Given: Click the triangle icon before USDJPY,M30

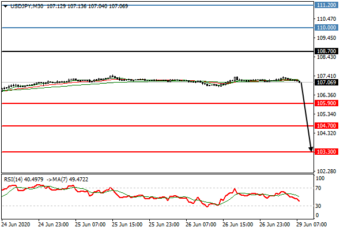Looking at the screenshot, I should click(5, 6).
